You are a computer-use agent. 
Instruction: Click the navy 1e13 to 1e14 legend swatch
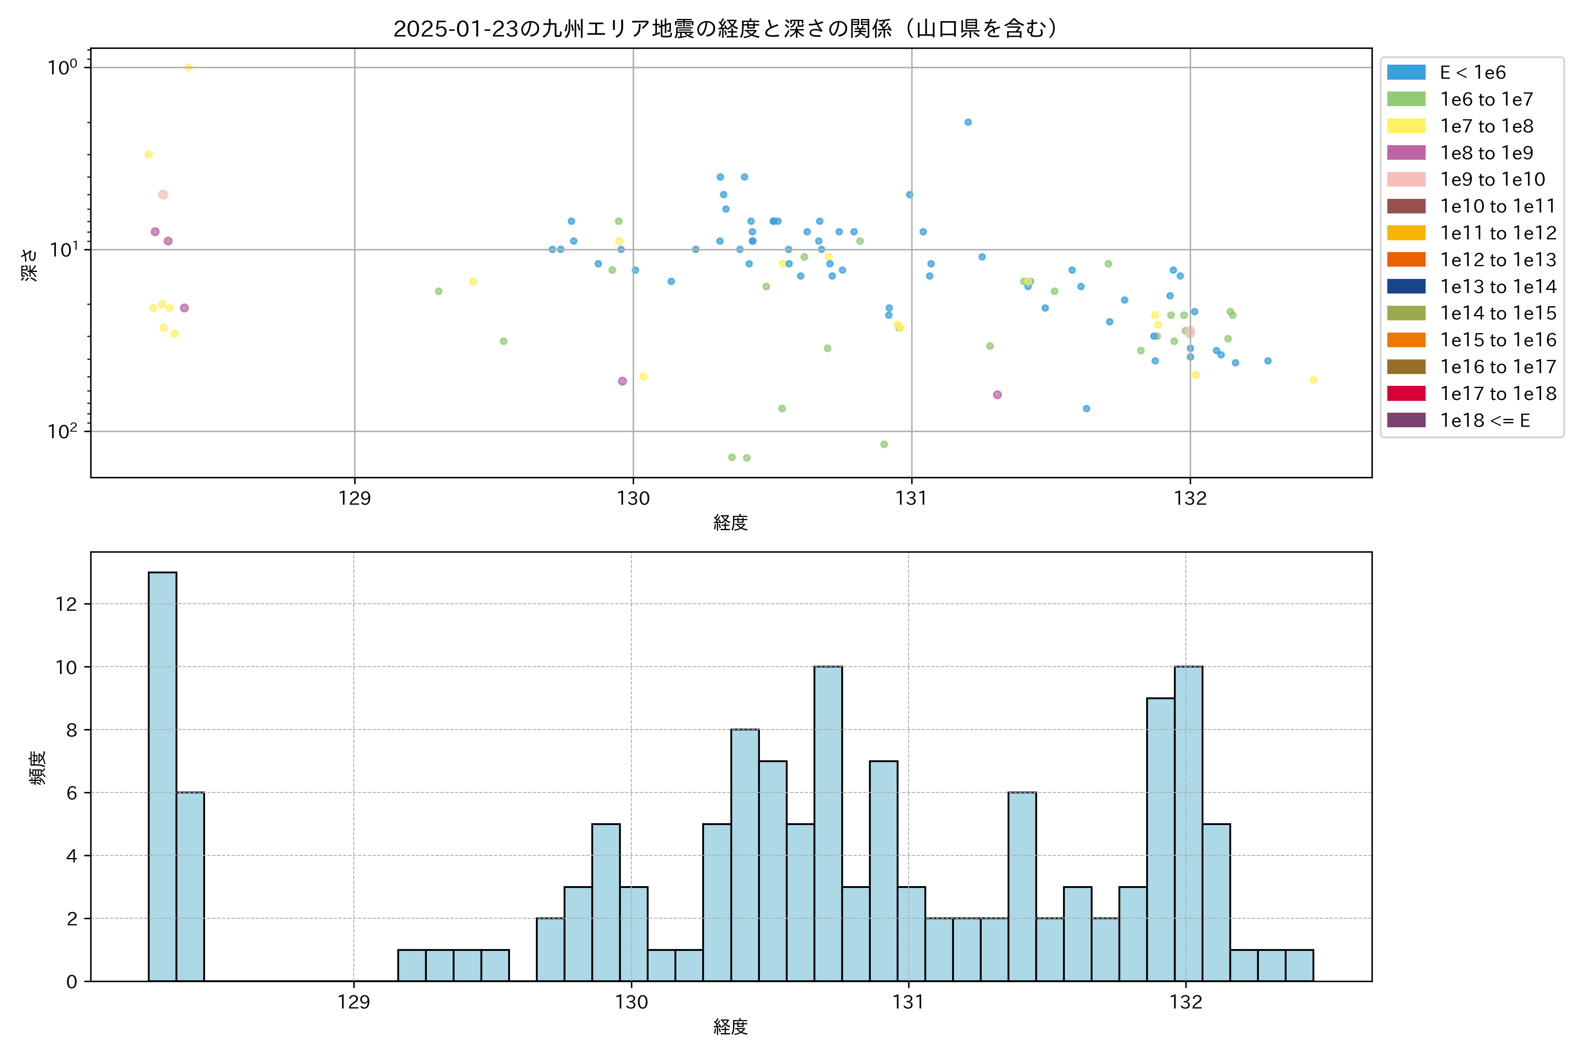[1406, 286]
